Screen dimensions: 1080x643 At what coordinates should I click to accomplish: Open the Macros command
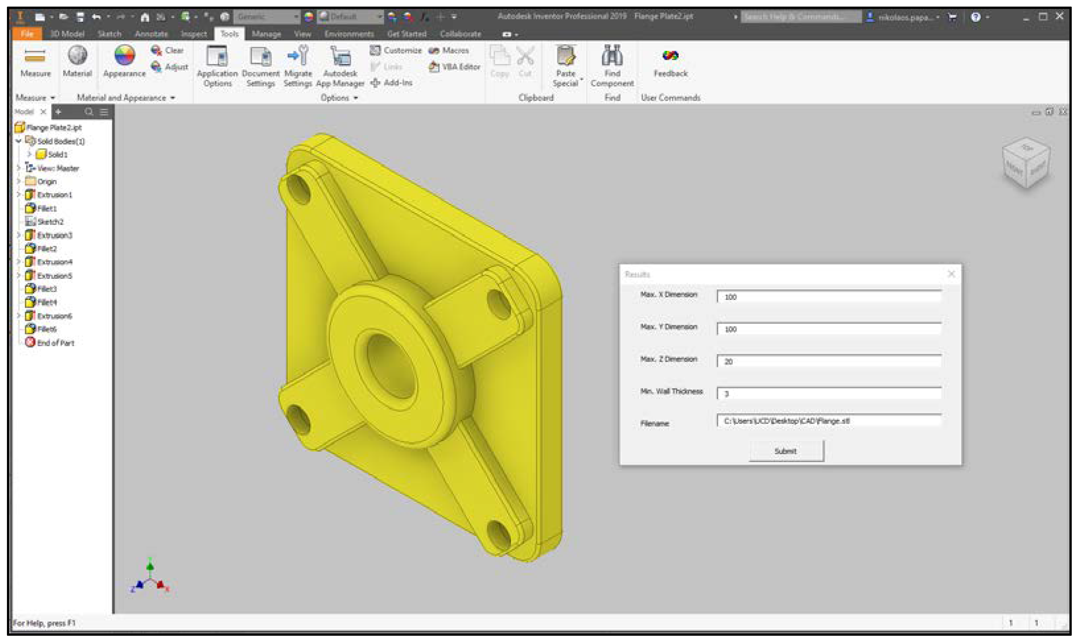pos(449,50)
